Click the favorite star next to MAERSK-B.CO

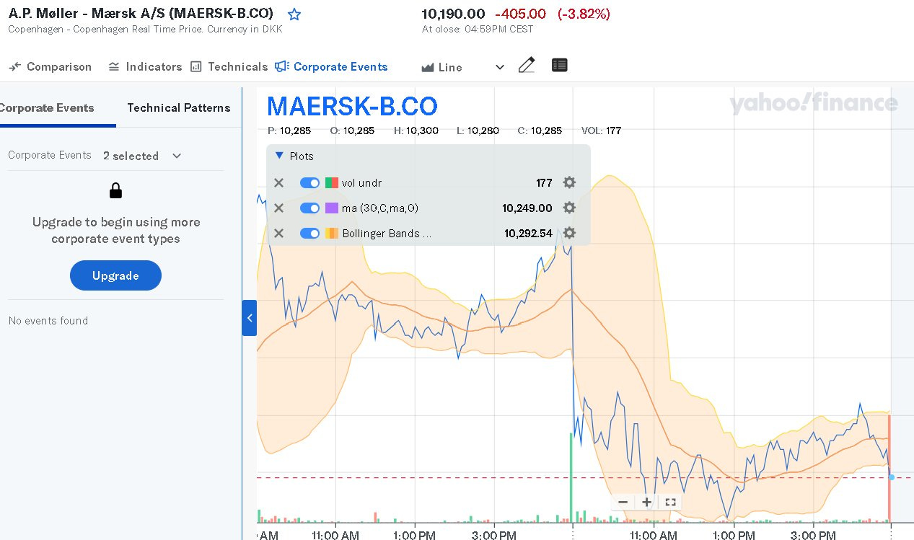(x=294, y=14)
